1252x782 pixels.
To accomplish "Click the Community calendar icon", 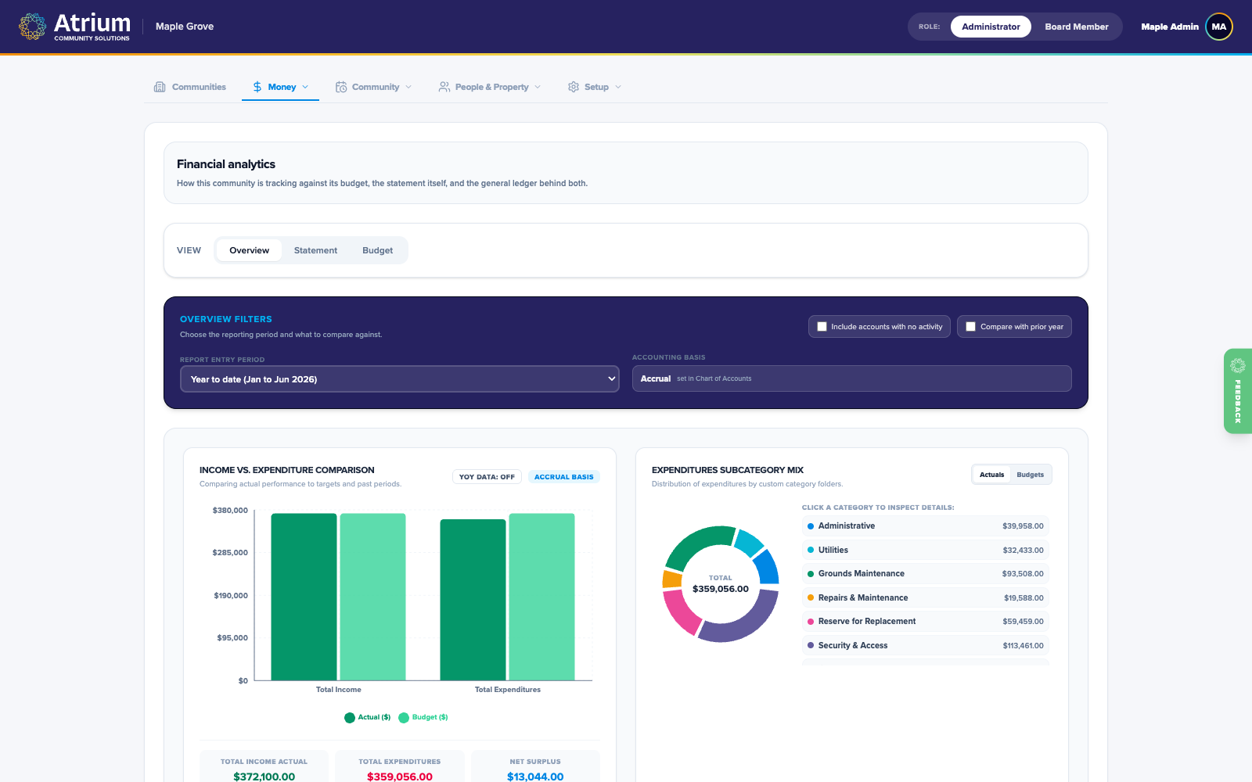I will pyautogui.click(x=341, y=87).
